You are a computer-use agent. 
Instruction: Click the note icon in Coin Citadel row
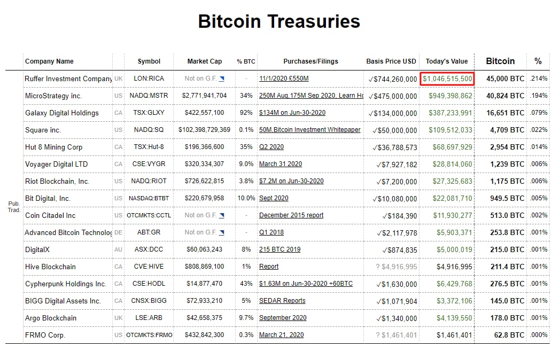[x=221, y=215]
